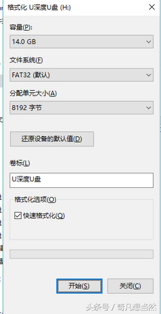Click the 容量(P) label
The height and width of the screenshot is (314, 161).
pos(21,27)
